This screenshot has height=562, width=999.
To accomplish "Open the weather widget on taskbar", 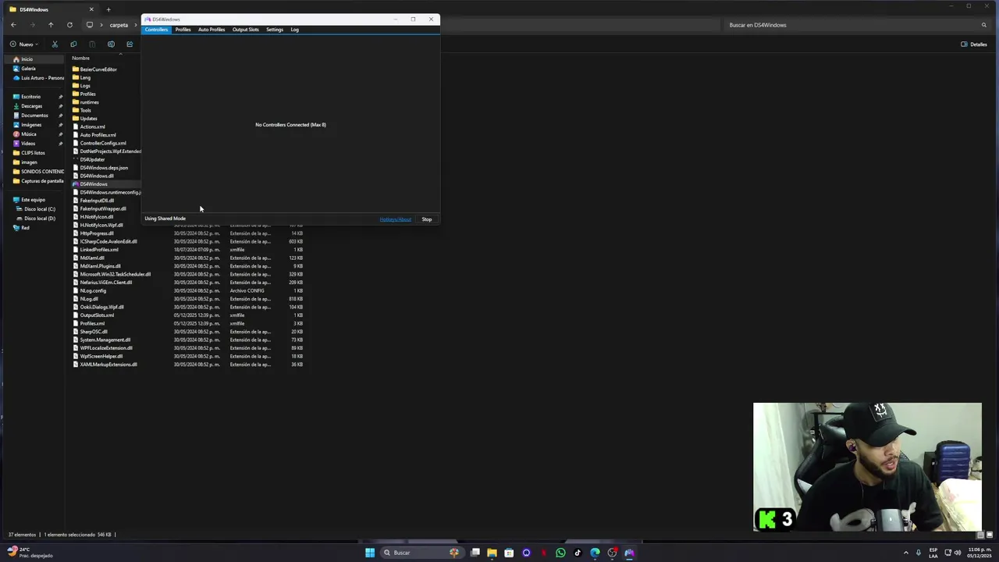I will tap(30, 553).
